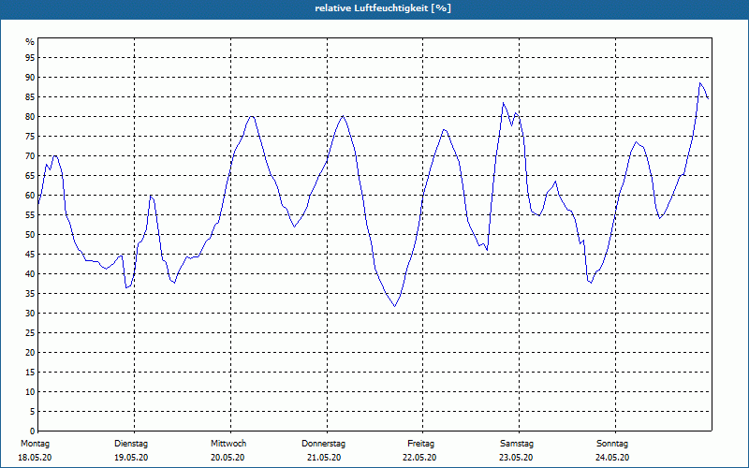
Task: Click the date '22.05.20'
Action: pos(419,458)
